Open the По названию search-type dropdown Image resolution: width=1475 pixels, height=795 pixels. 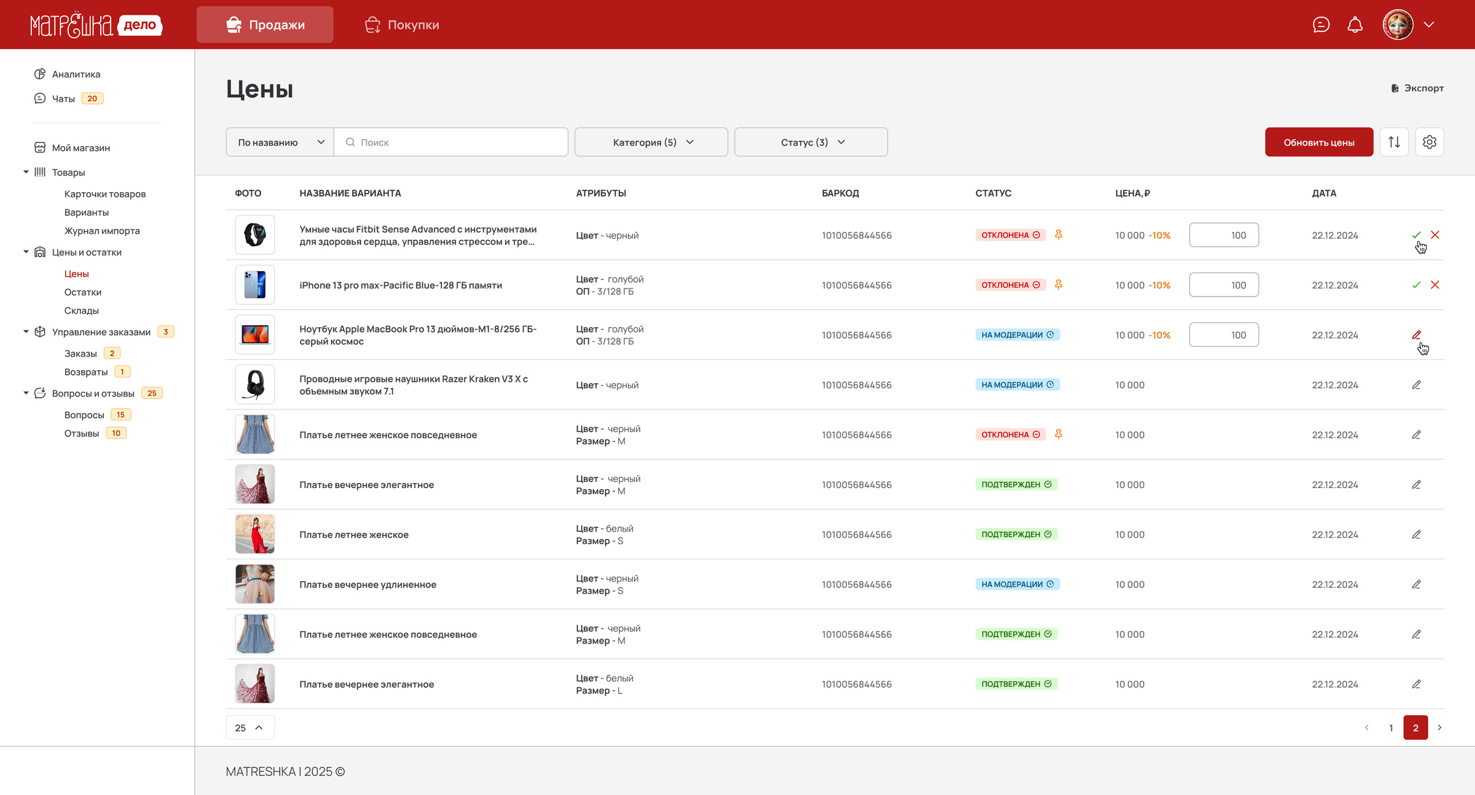[280, 142]
